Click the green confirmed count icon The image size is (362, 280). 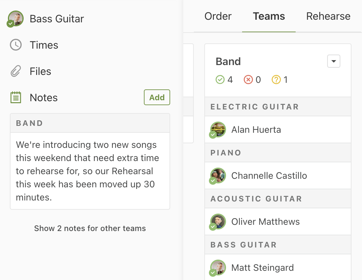[220, 80]
